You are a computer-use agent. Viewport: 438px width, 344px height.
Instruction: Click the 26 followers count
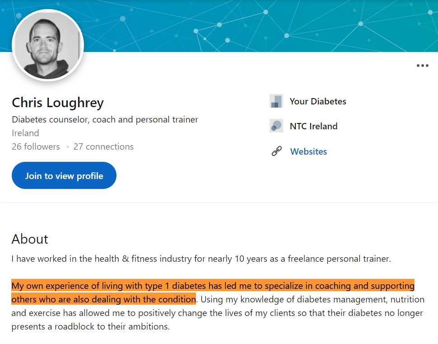pyautogui.click(x=36, y=146)
